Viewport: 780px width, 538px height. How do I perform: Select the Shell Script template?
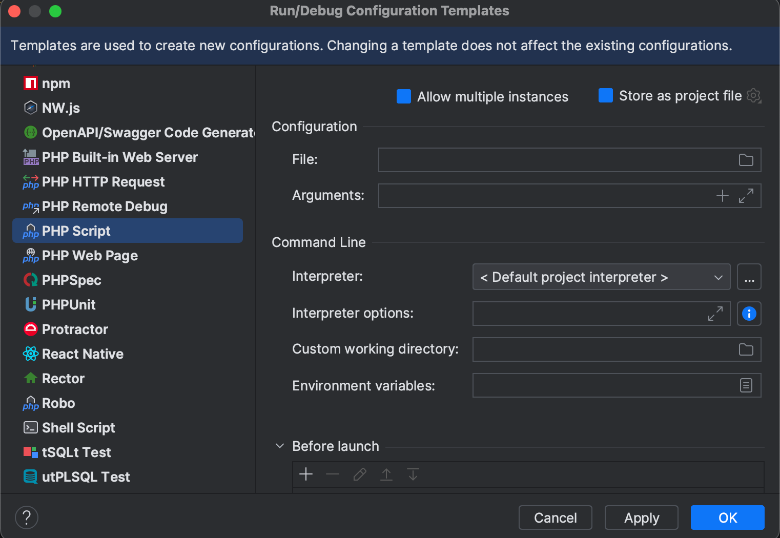(x=78, y=427)
